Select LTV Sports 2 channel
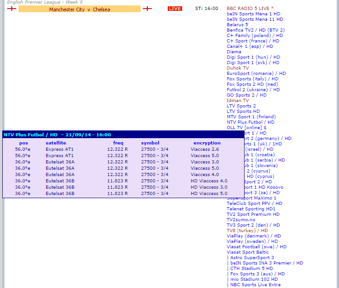This screenshot has width=339, height=288. [241, 106]
